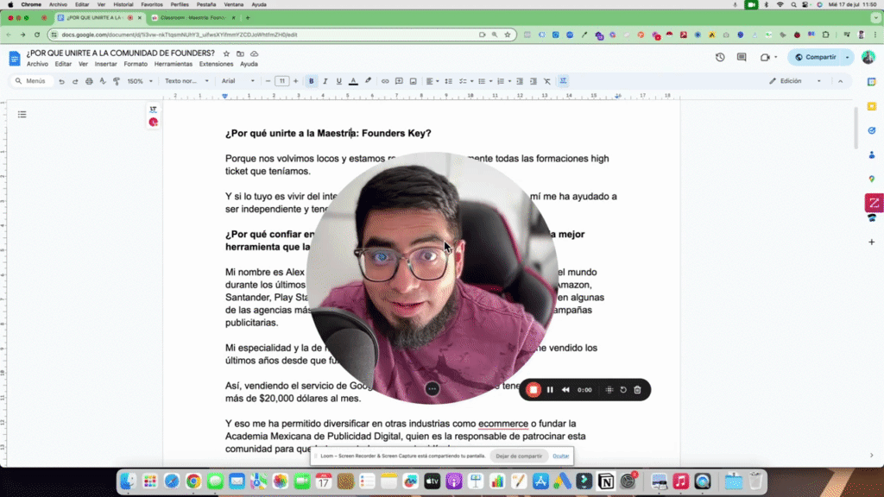Open Google Maps in side panel
This screenshot has width=884, height=497.
click(872, 179)
